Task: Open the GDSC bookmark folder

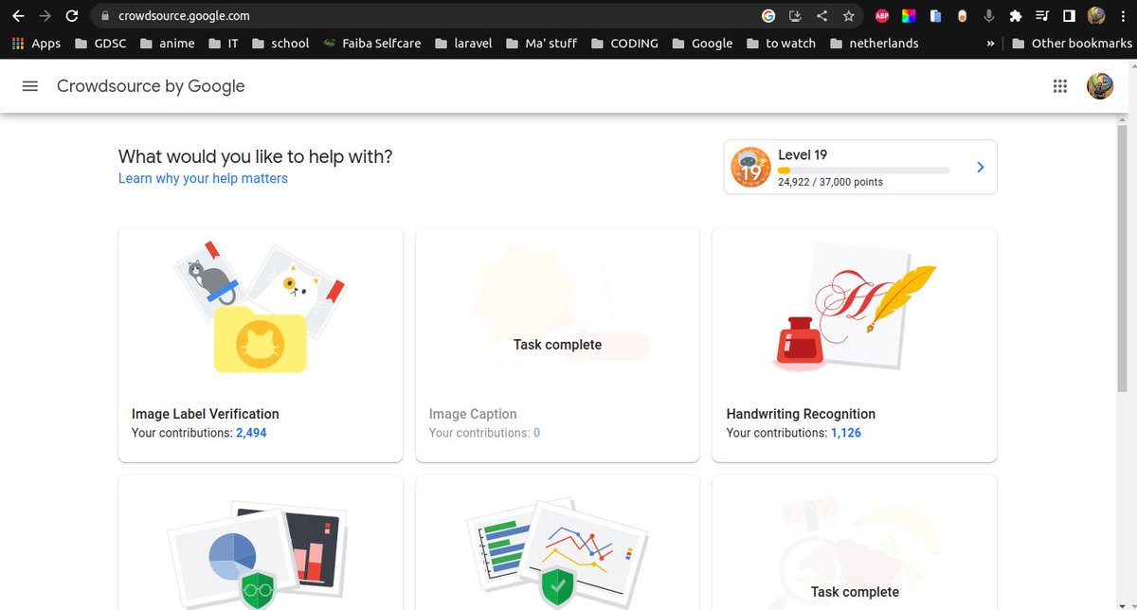Action: [x=100, y=44]
